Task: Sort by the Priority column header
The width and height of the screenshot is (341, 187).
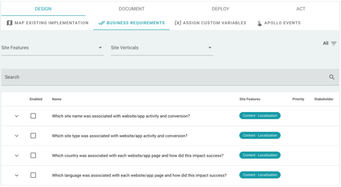Action: [x=298, y=99]
